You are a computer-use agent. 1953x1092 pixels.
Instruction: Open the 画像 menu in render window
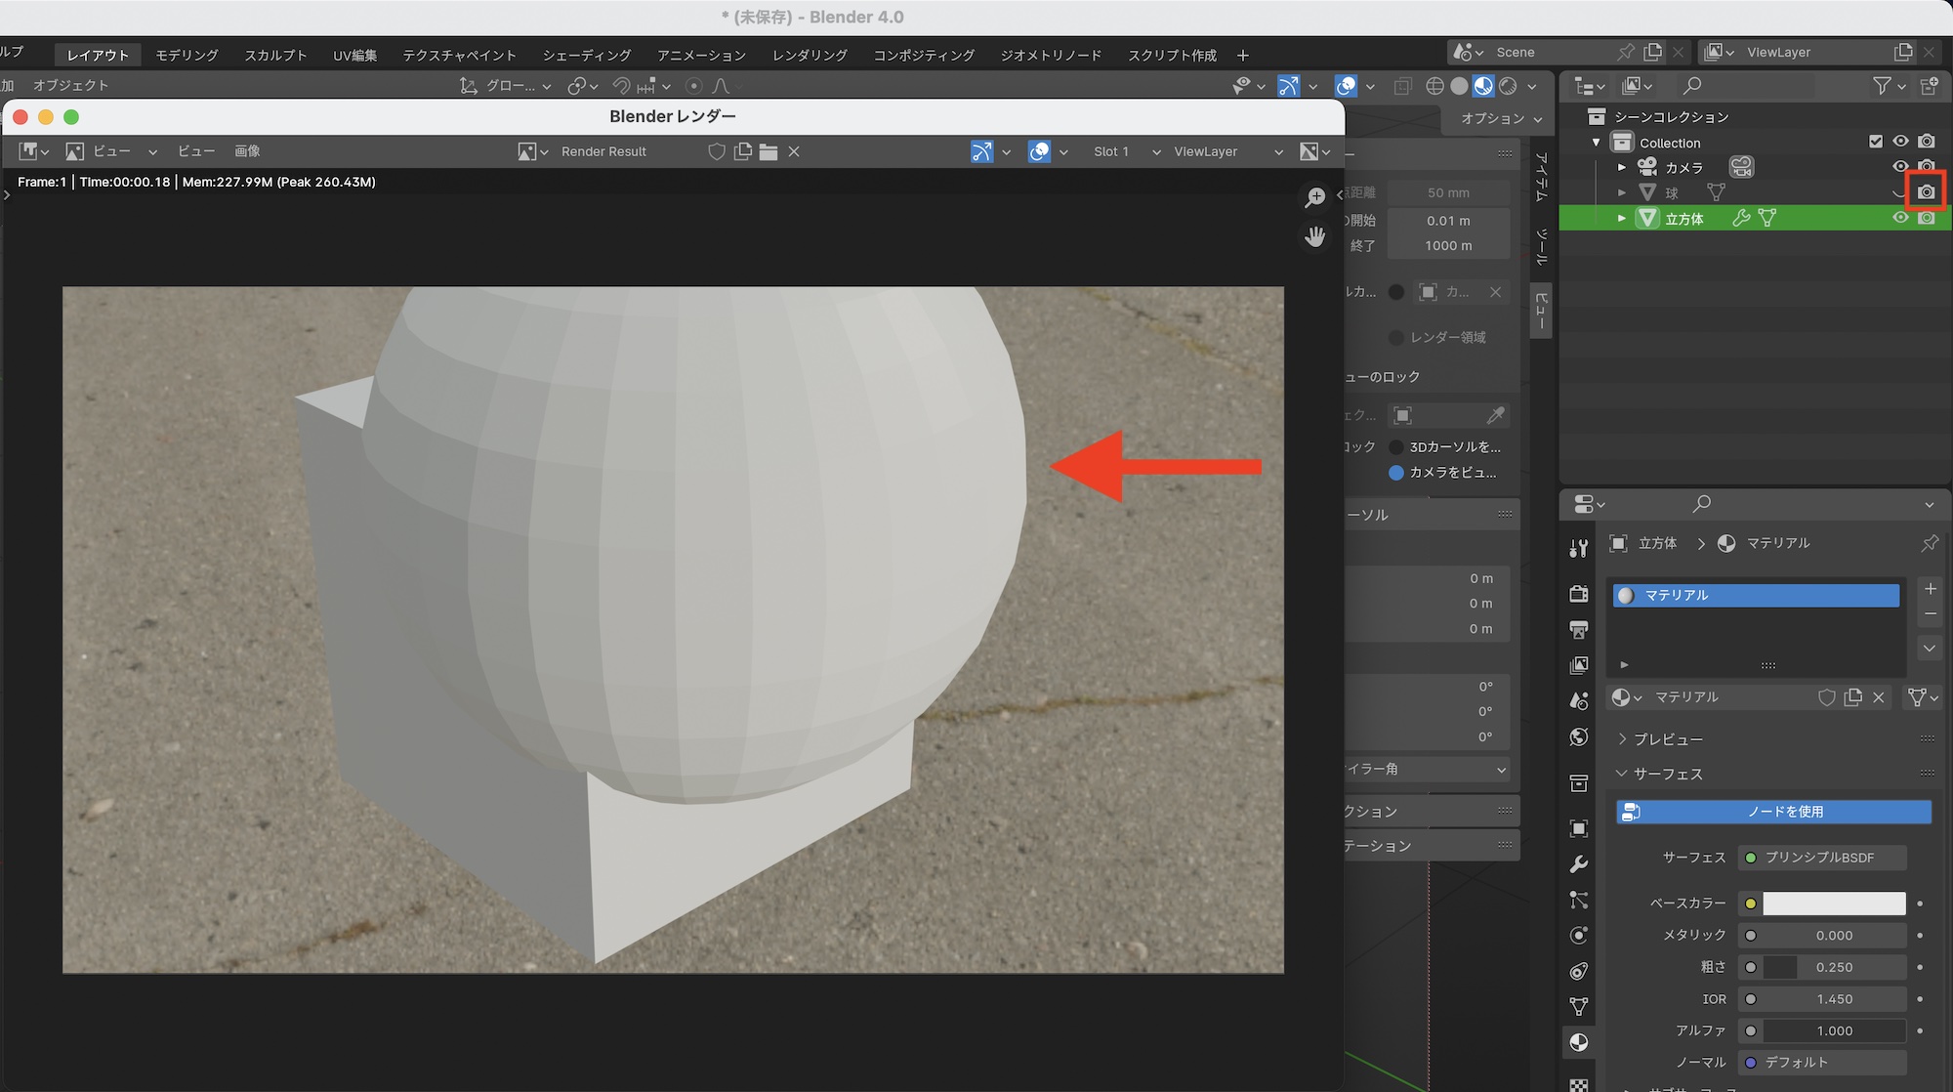[x=247, y=151]
